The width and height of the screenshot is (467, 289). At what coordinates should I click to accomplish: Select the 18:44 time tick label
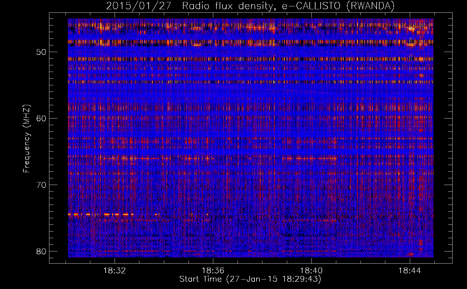410,271
